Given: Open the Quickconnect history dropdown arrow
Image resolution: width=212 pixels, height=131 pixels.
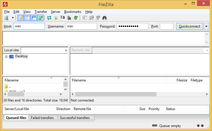Looking at the screenshot, I should tap(206, 26).
